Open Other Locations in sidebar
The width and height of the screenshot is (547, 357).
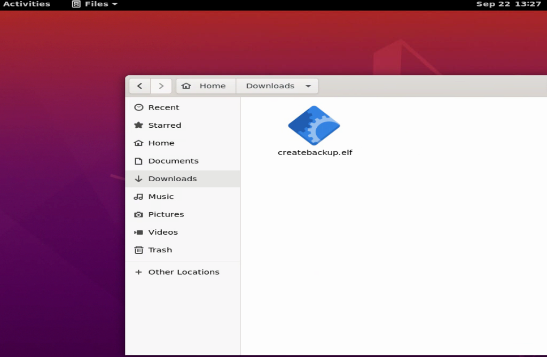183,272
